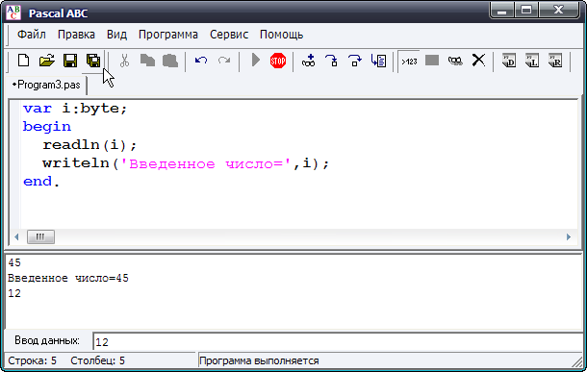Click the horizontal scrollbar thumb in editor

40,236
